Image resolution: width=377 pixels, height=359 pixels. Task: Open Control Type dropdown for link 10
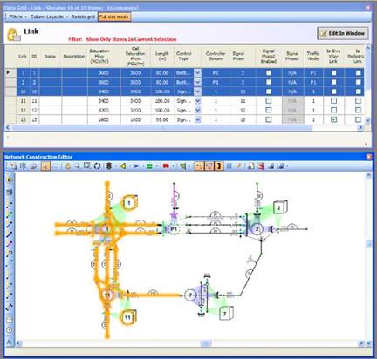(197, 91)
